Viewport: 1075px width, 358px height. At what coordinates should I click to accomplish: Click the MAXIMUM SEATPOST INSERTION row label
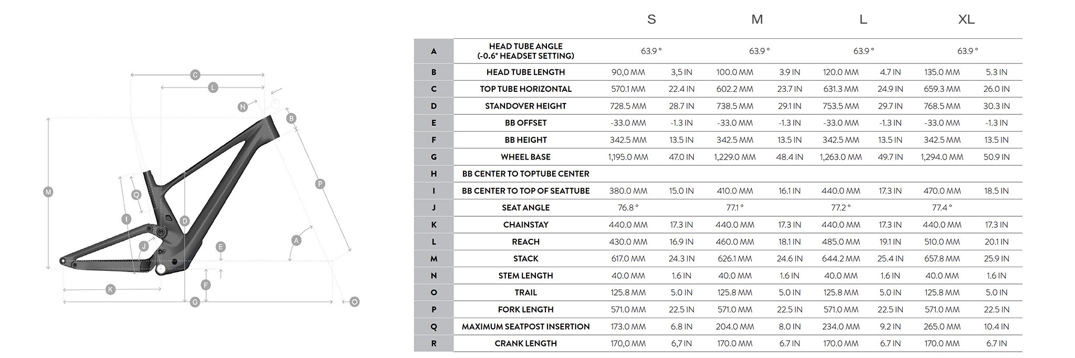(x=525, y=327)
